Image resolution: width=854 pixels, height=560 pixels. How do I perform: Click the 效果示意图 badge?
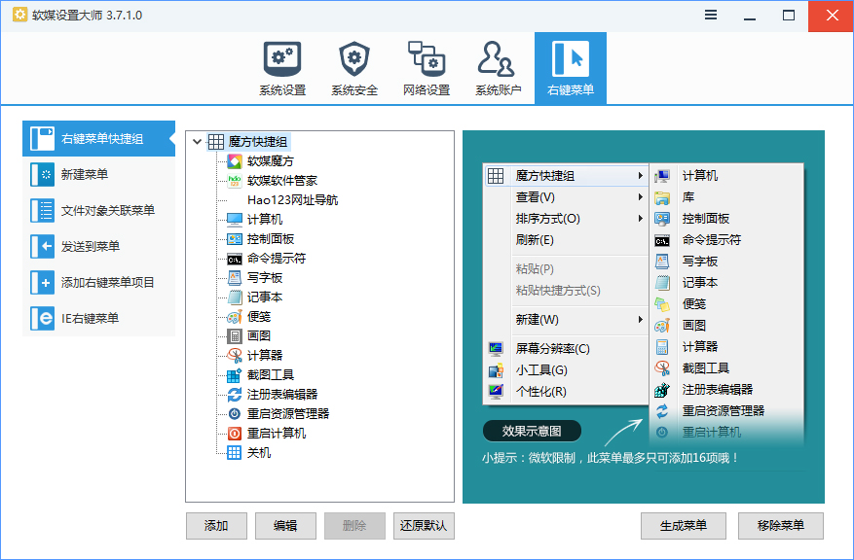(x=531, y=431)
